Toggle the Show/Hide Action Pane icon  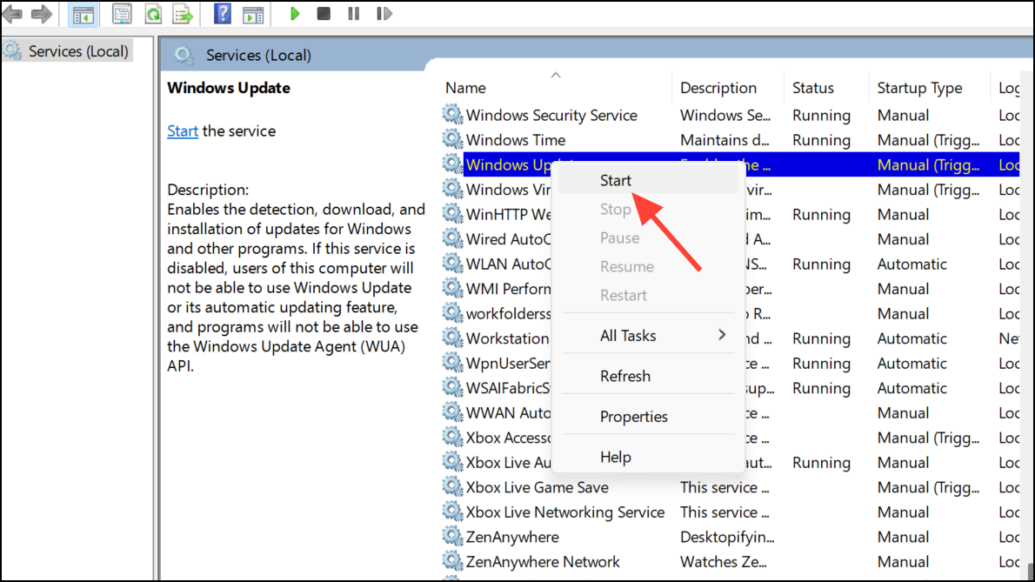tap(253, 14)
